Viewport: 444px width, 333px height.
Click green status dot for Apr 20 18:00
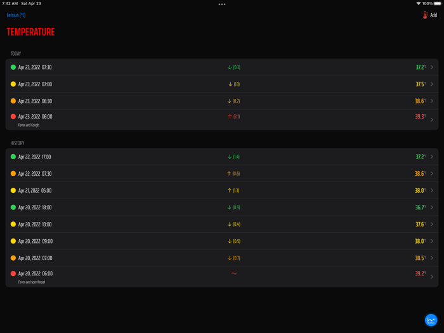[13, 207]
